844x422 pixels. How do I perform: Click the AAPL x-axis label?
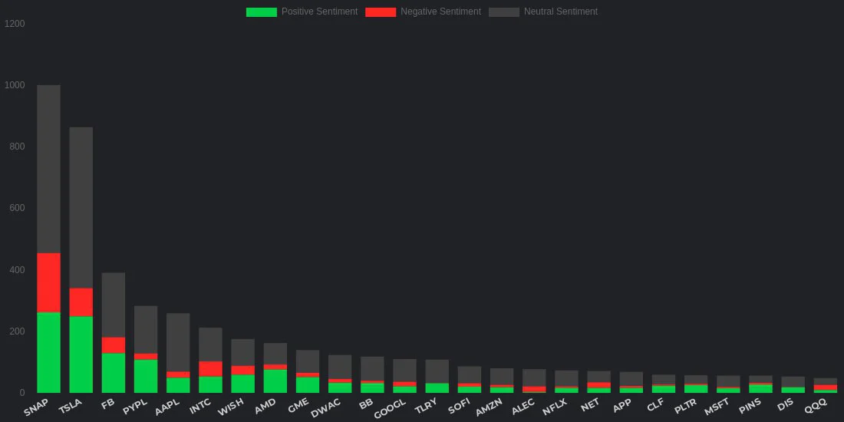168,407
